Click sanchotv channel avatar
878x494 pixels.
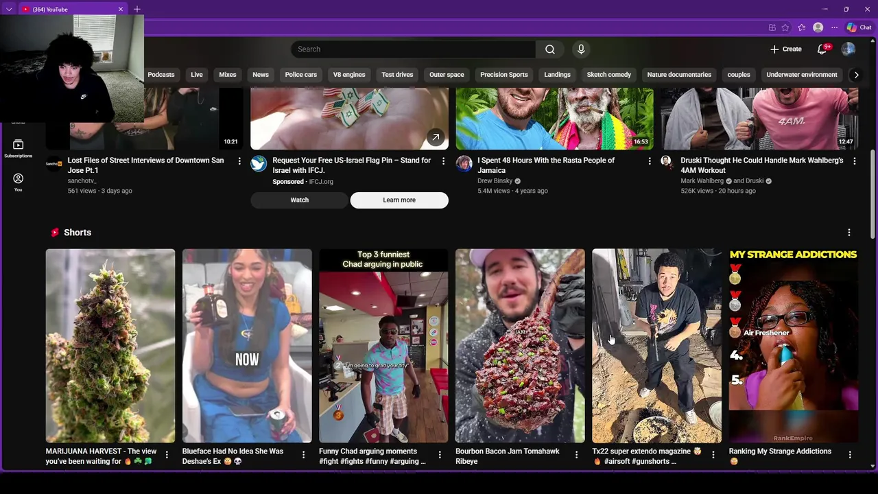(x=54, y=163)
